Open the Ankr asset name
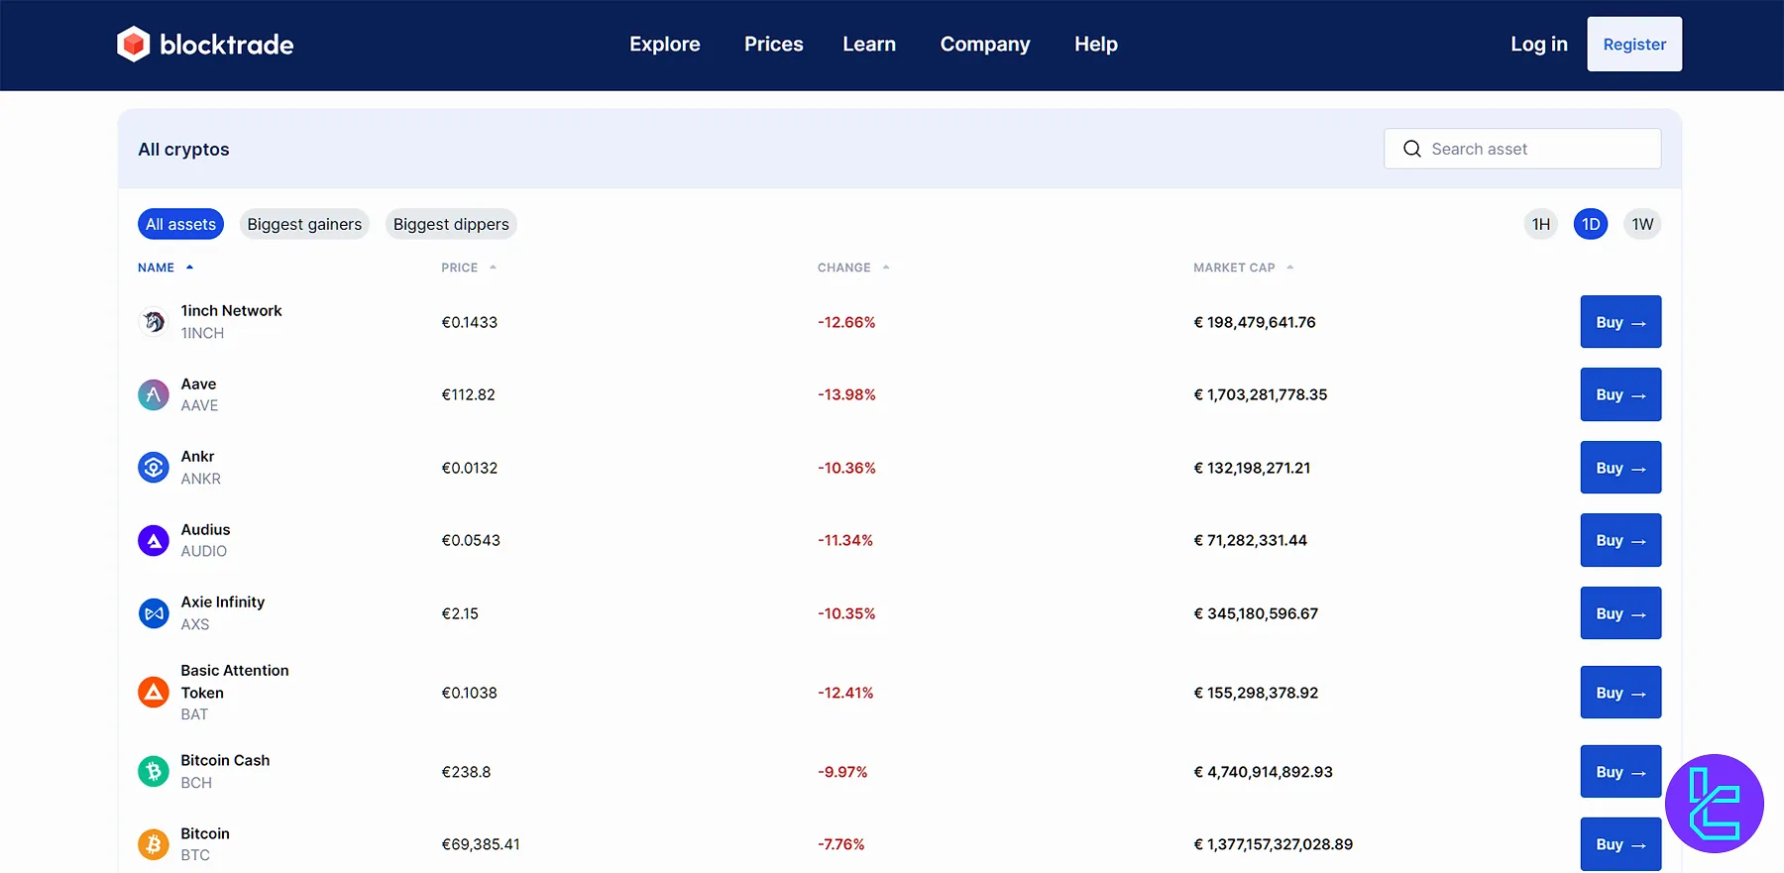The width and height of the screenshot is (1784, 873). click(x=197, y=457)
